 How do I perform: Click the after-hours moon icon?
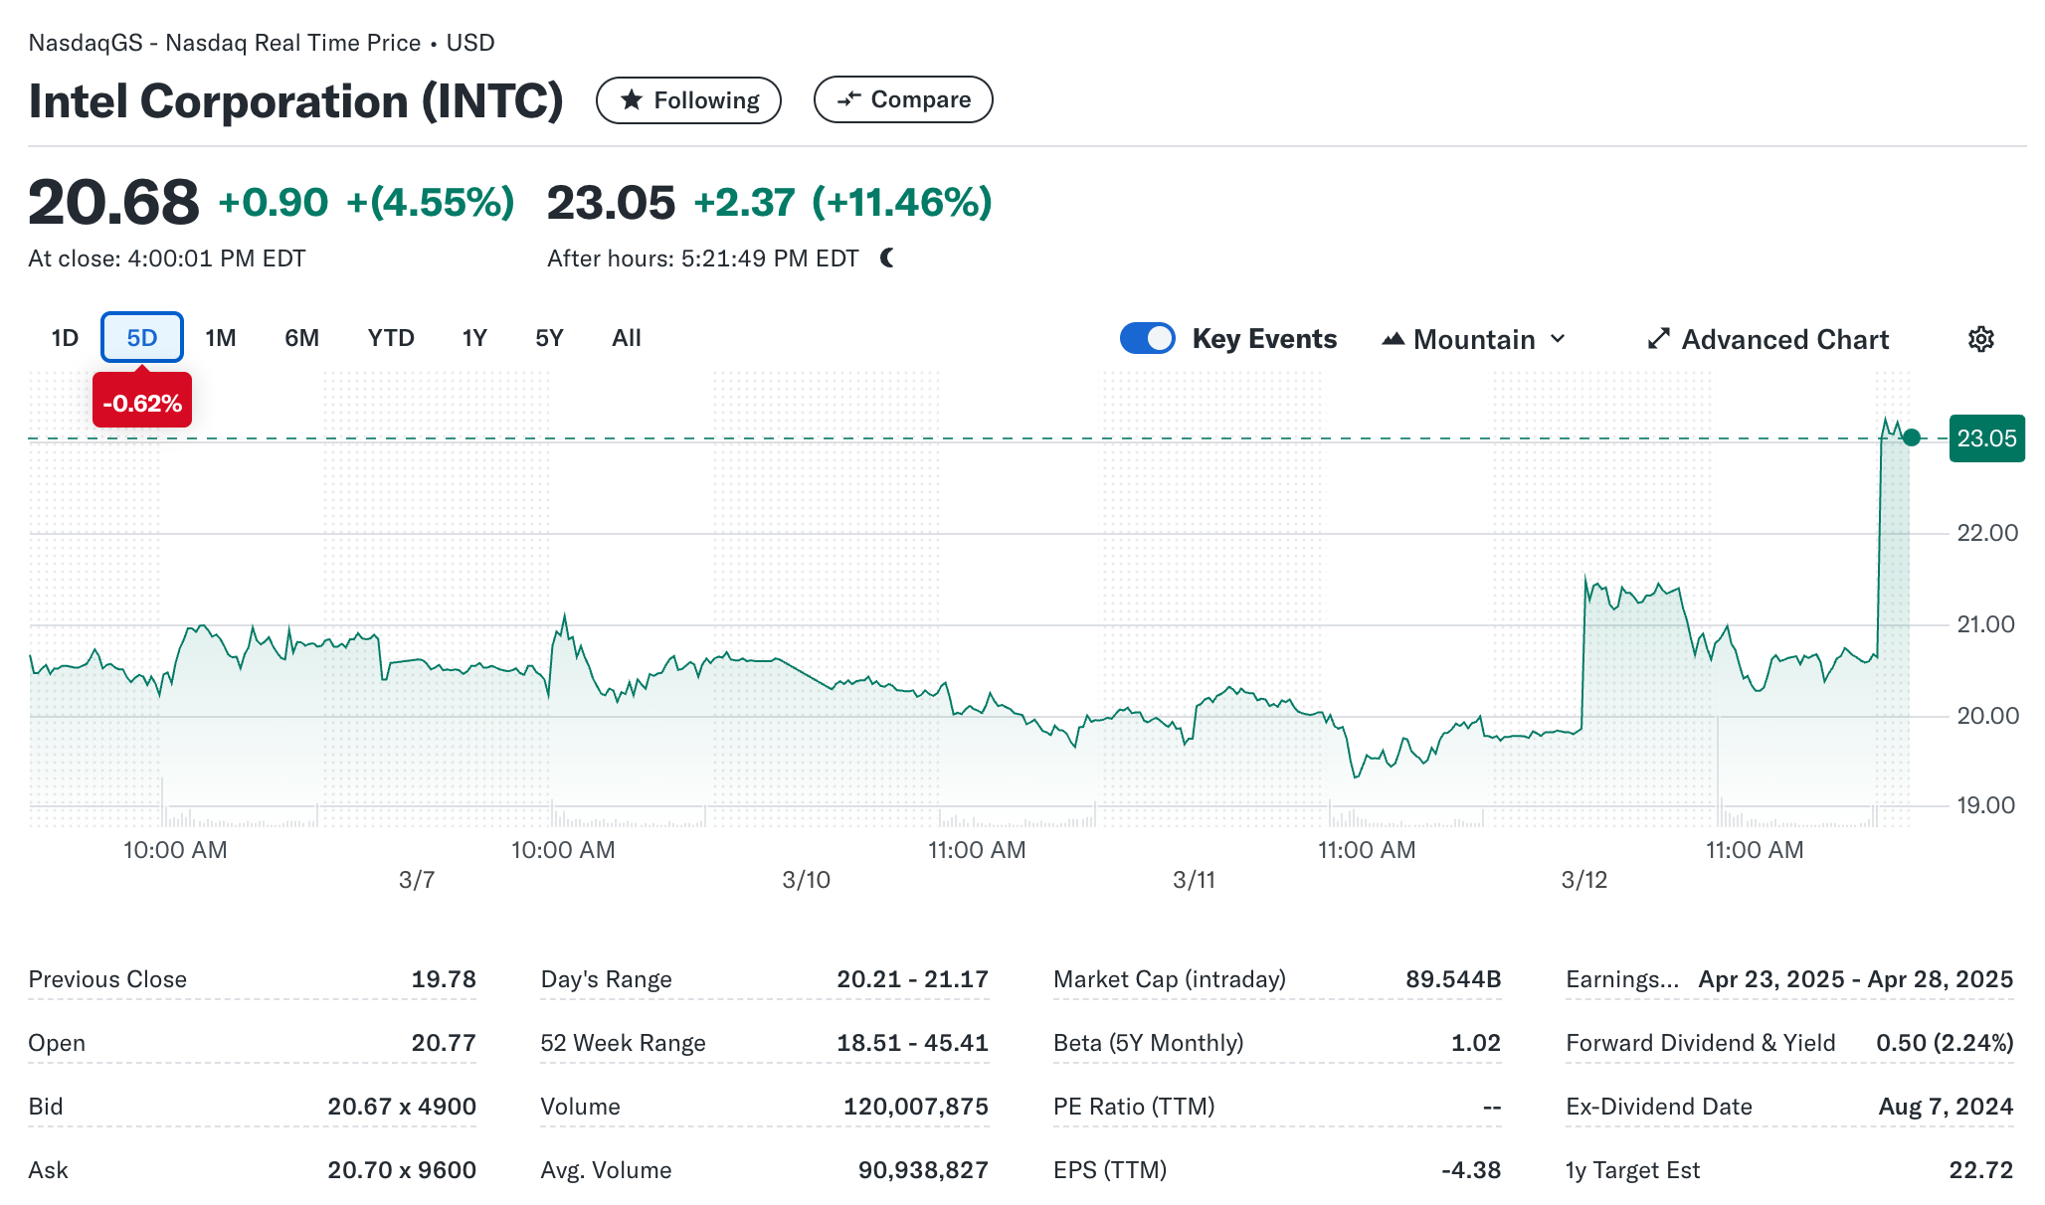(x=887, y=258)
